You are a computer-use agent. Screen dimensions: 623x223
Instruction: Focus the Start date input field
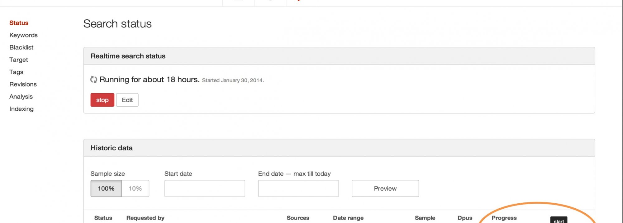(x=205, y=188)
